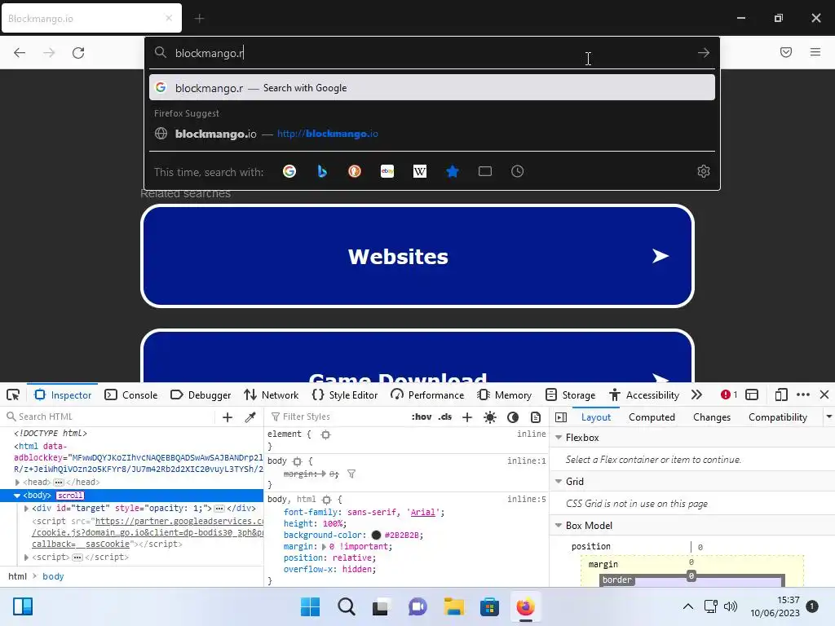
Task: Collapse the Flexbox section
Action: [559, 438]
